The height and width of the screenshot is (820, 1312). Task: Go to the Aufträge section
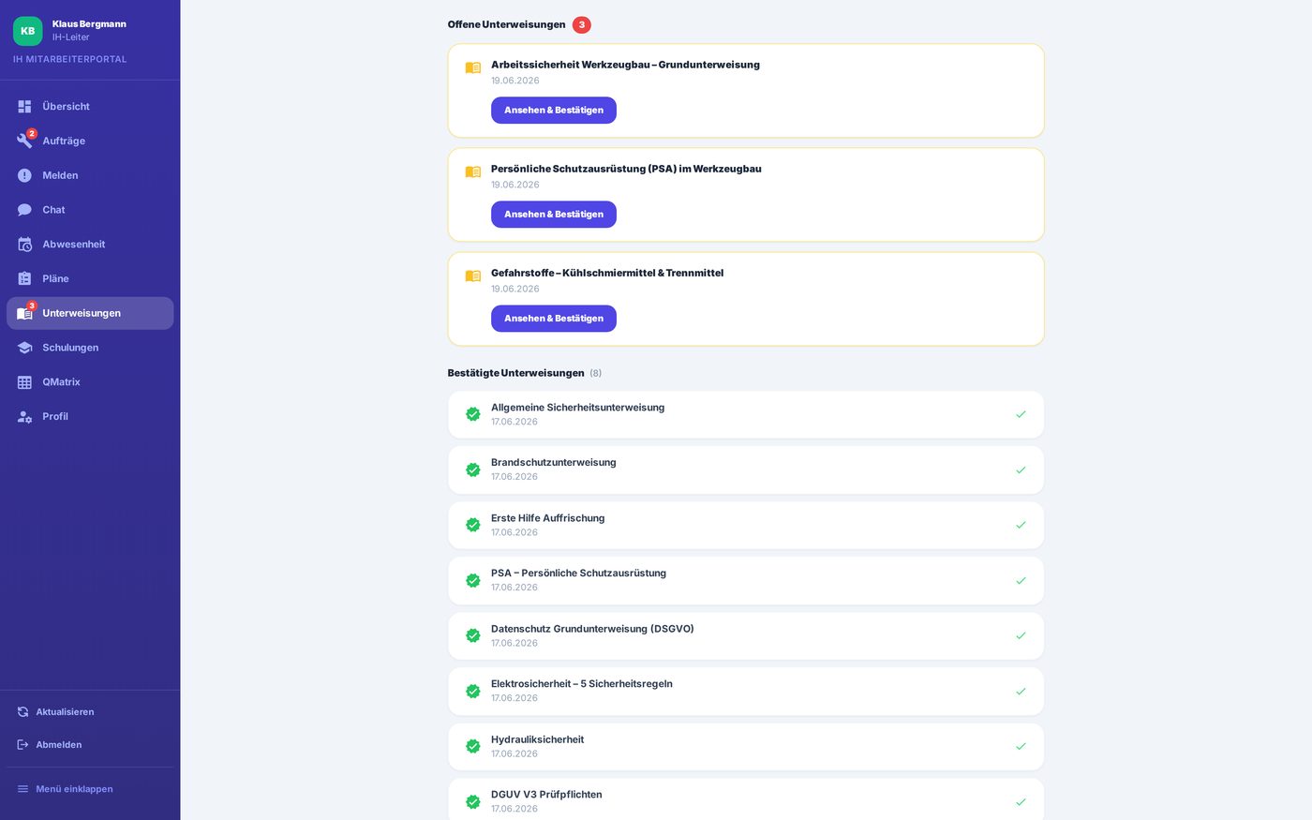(x=90, y=141)
